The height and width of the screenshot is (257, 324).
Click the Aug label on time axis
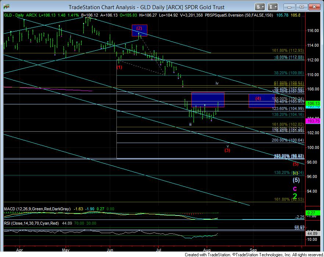207,250
